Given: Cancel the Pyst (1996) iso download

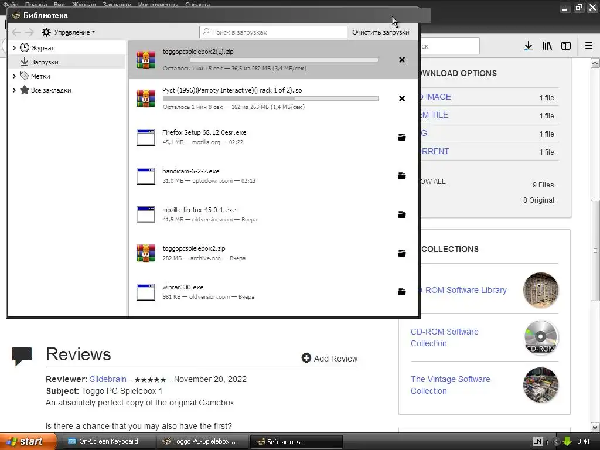Looking at the screenshot, I should point(402,98).
